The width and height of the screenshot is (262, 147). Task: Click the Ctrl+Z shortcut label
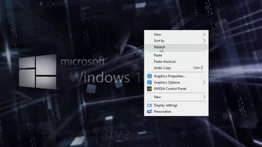tap(198, 68)
